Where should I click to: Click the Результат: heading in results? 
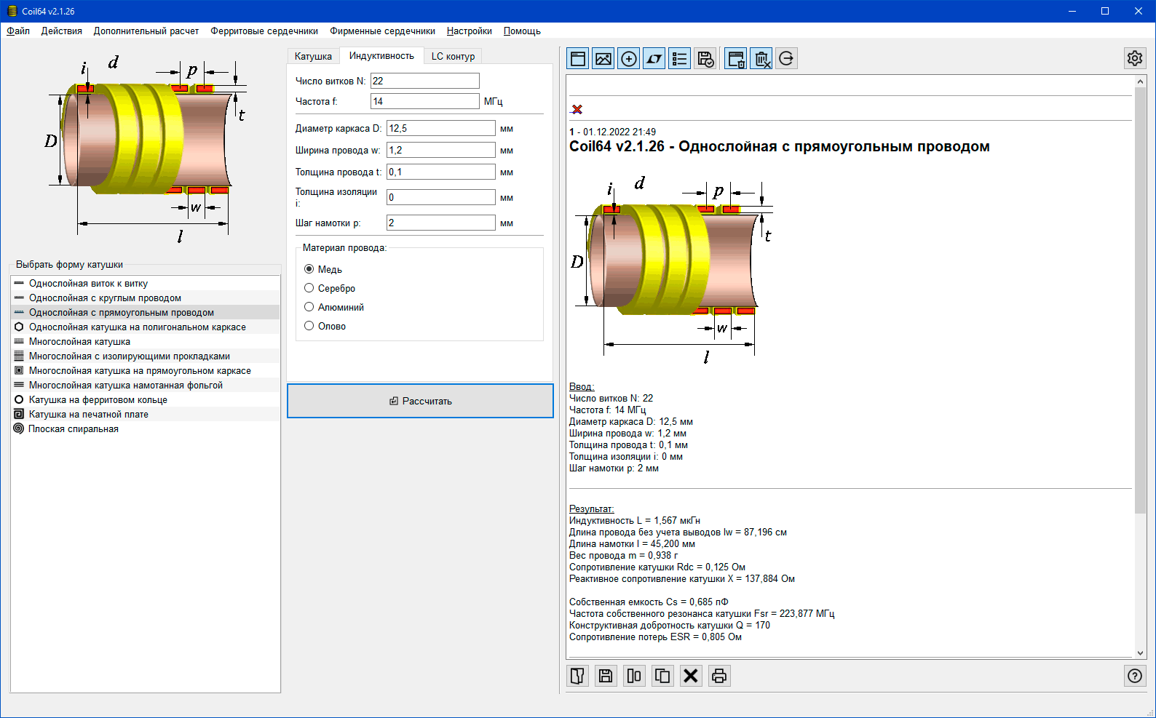(592, 508)
